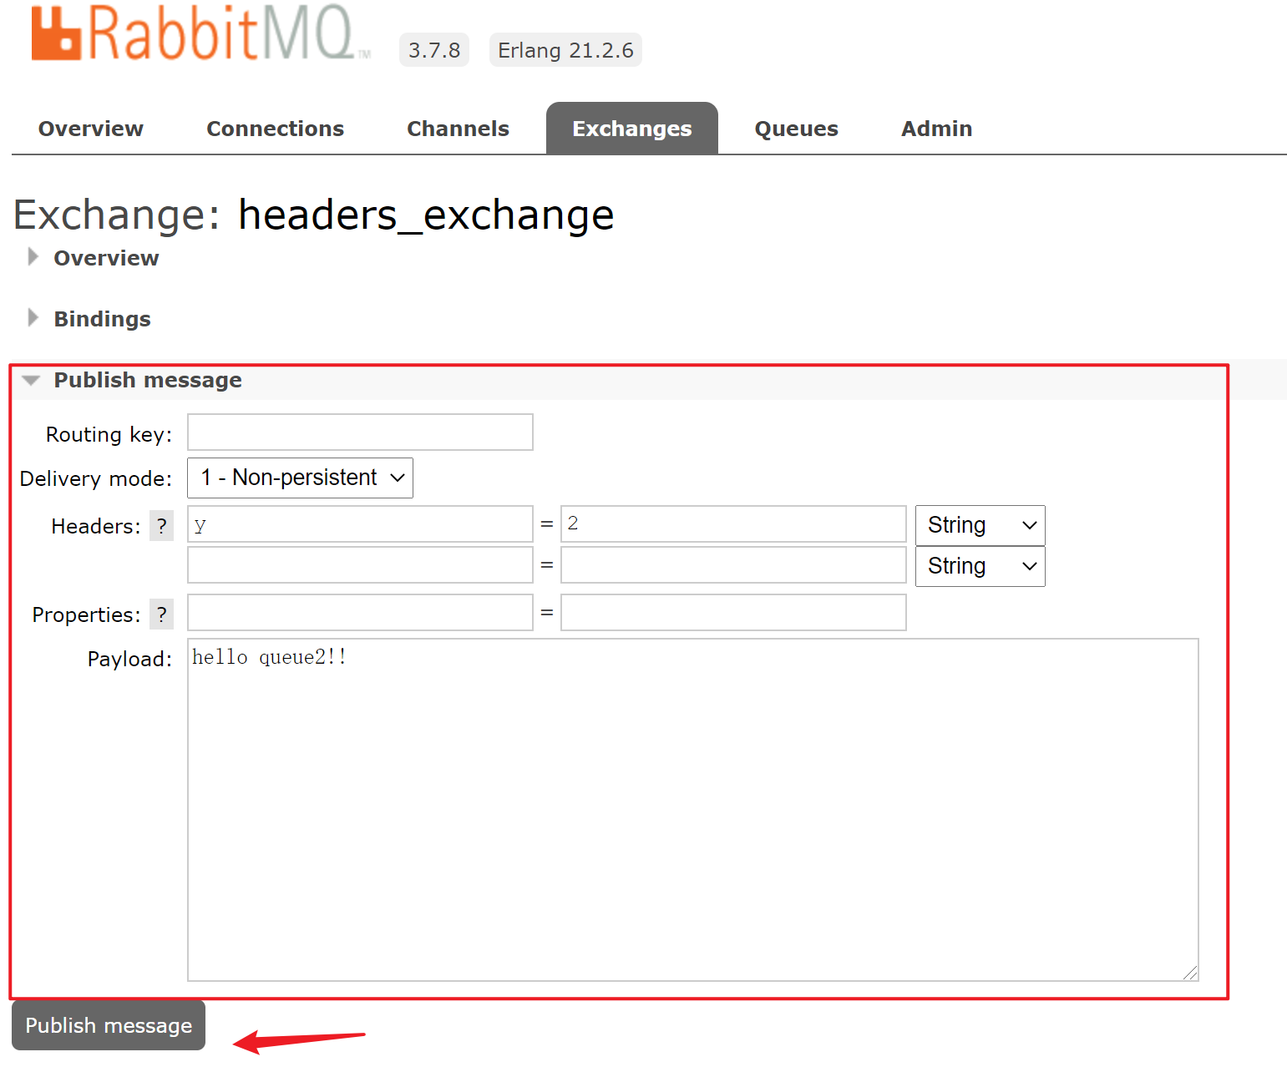
Task: Expand the Overview section
Action: click(x=105, y=258)
